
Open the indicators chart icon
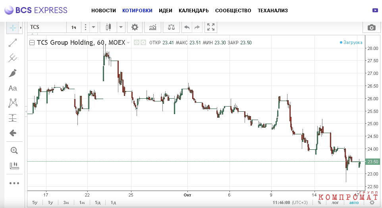[x=153, y=27]
